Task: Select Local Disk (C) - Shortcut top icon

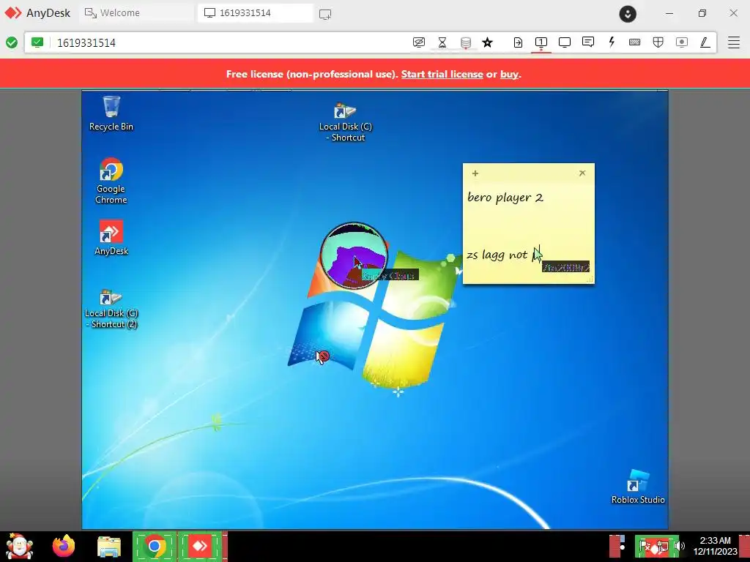Action: [x=346, y=122]
